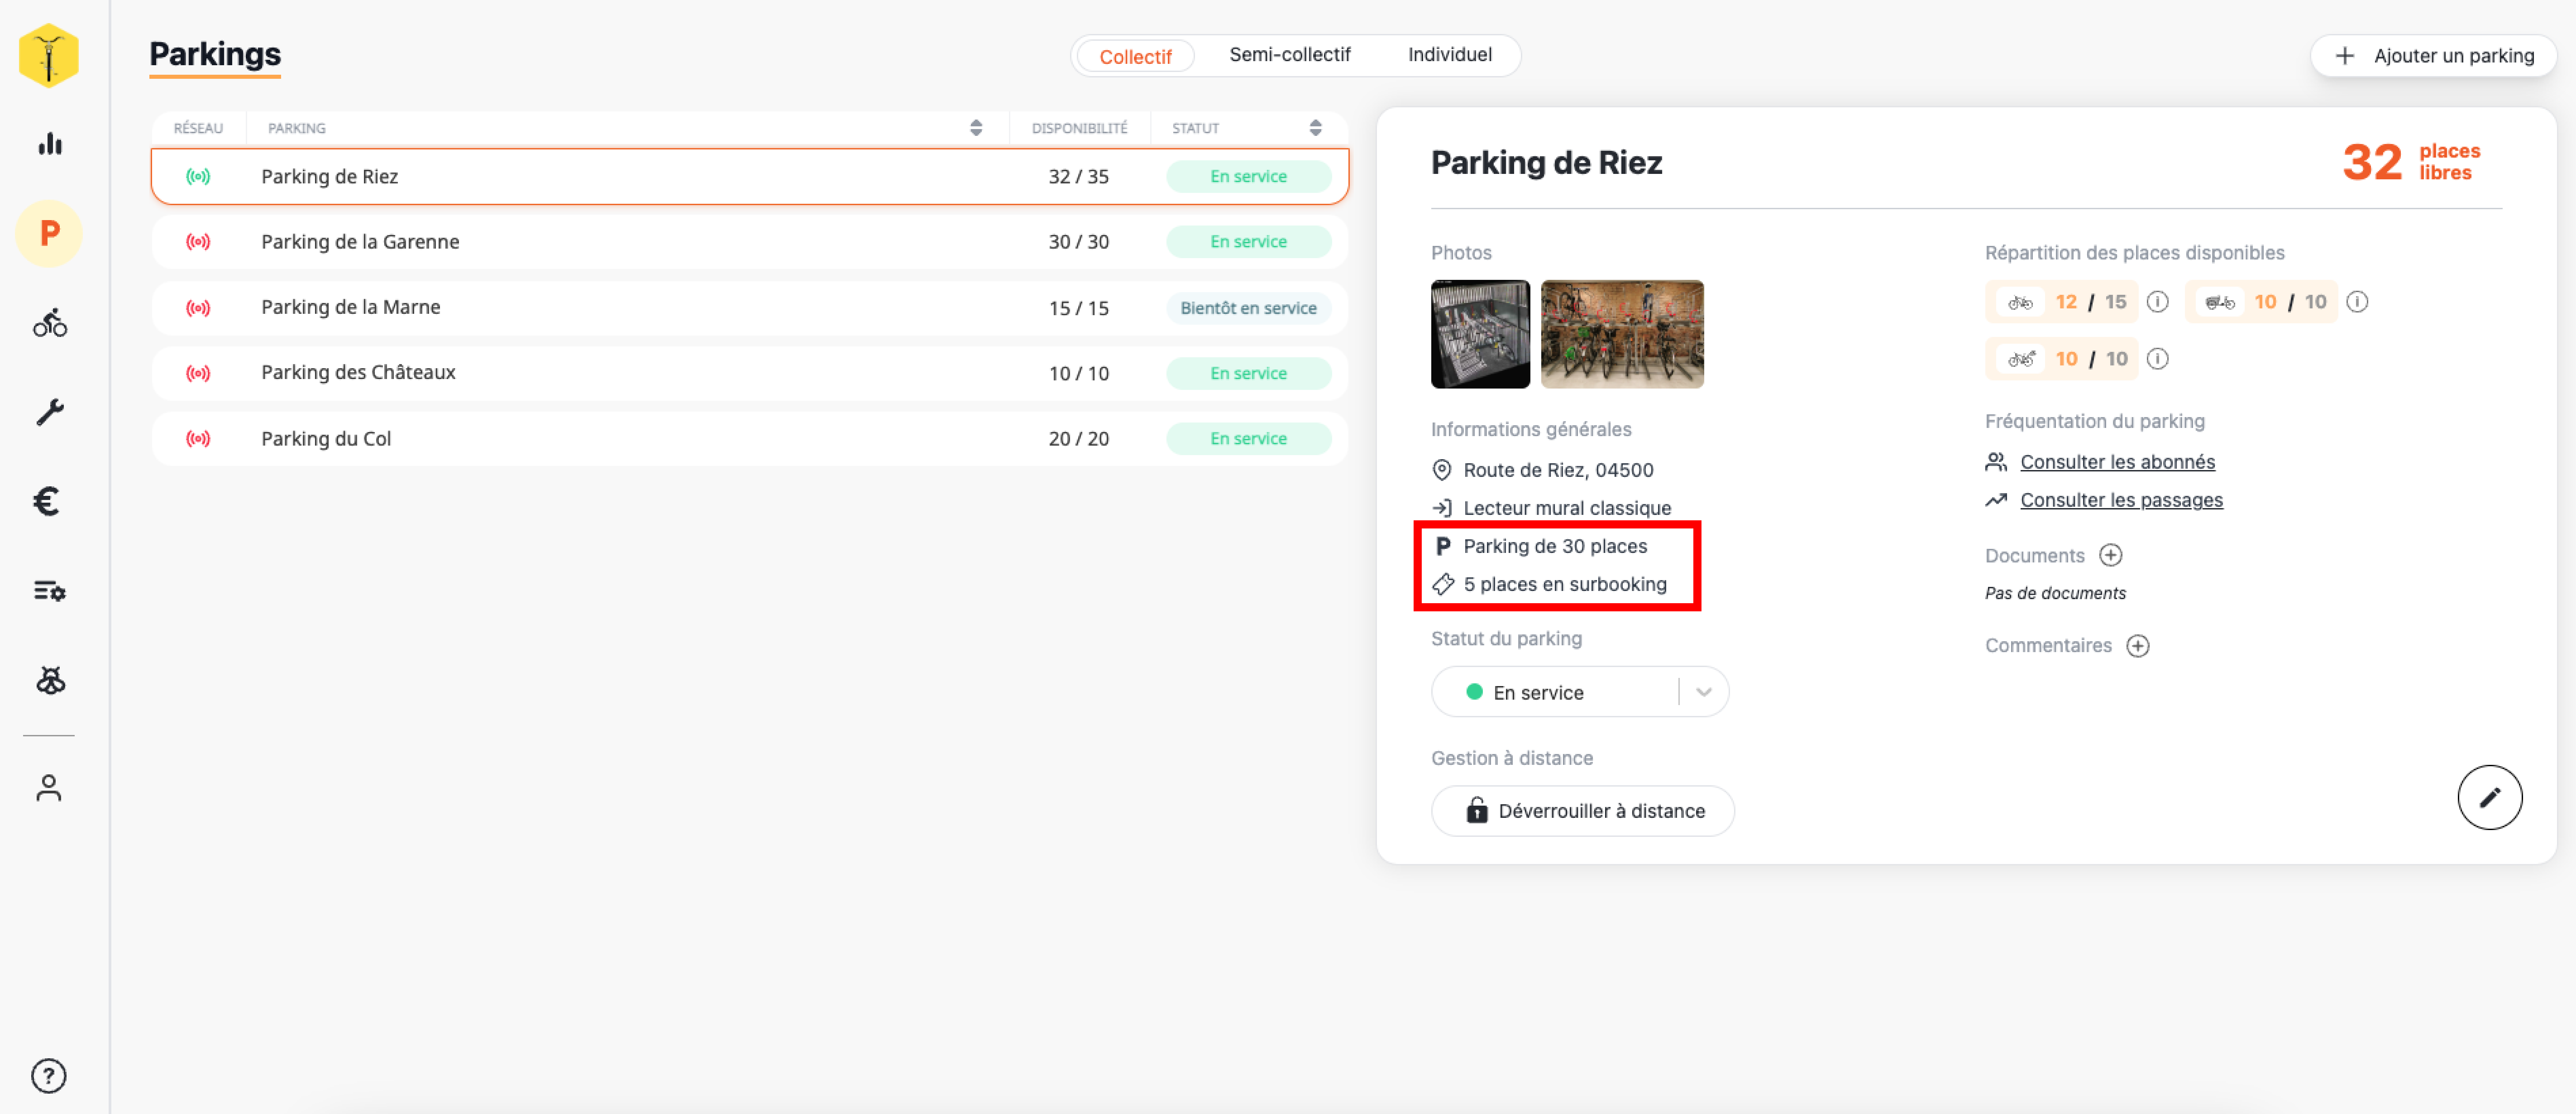
Task: Open the maintenance wrench sidebar icon
Action: (49, 412)
